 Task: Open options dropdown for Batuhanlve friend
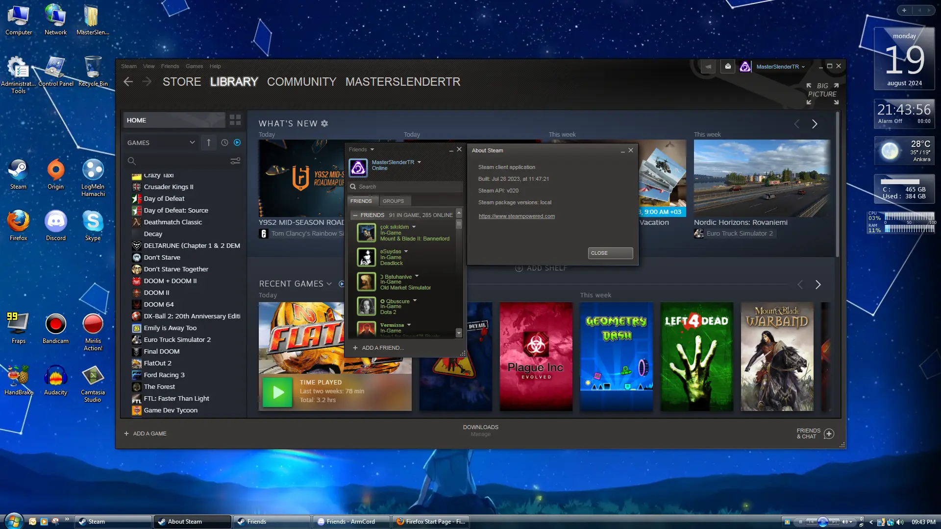(417, 276)
